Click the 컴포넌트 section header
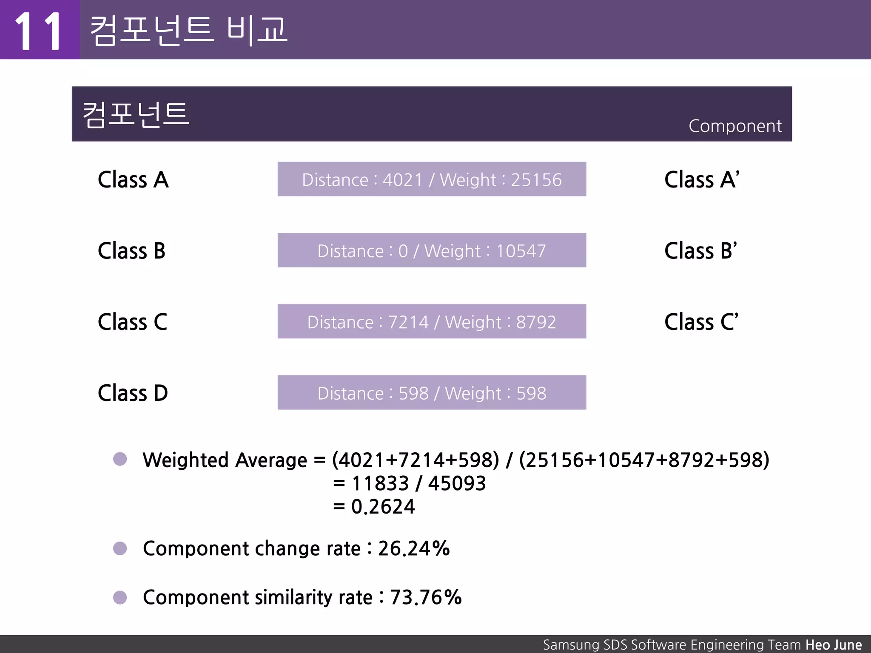The height and width of the screenshot is (653, 871). (432, 114)
